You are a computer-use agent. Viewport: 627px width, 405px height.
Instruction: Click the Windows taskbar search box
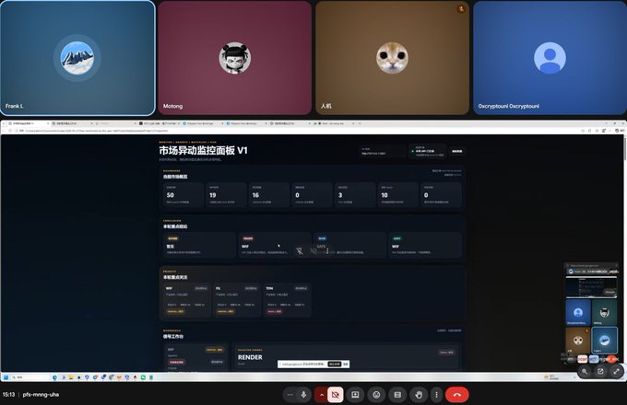tap(30, 377)
